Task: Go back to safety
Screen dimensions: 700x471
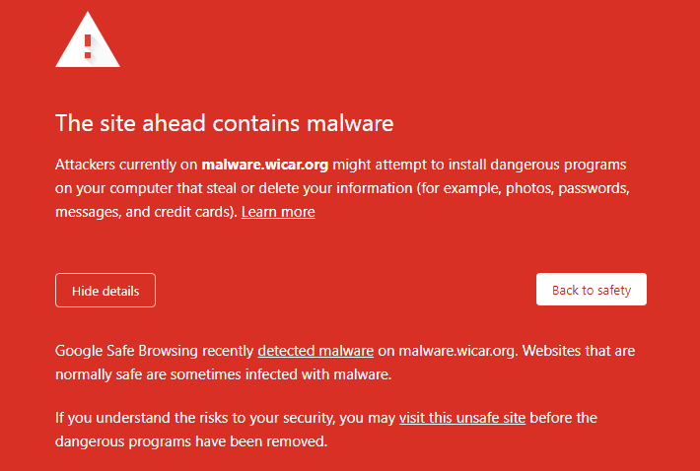Action: 592,290
